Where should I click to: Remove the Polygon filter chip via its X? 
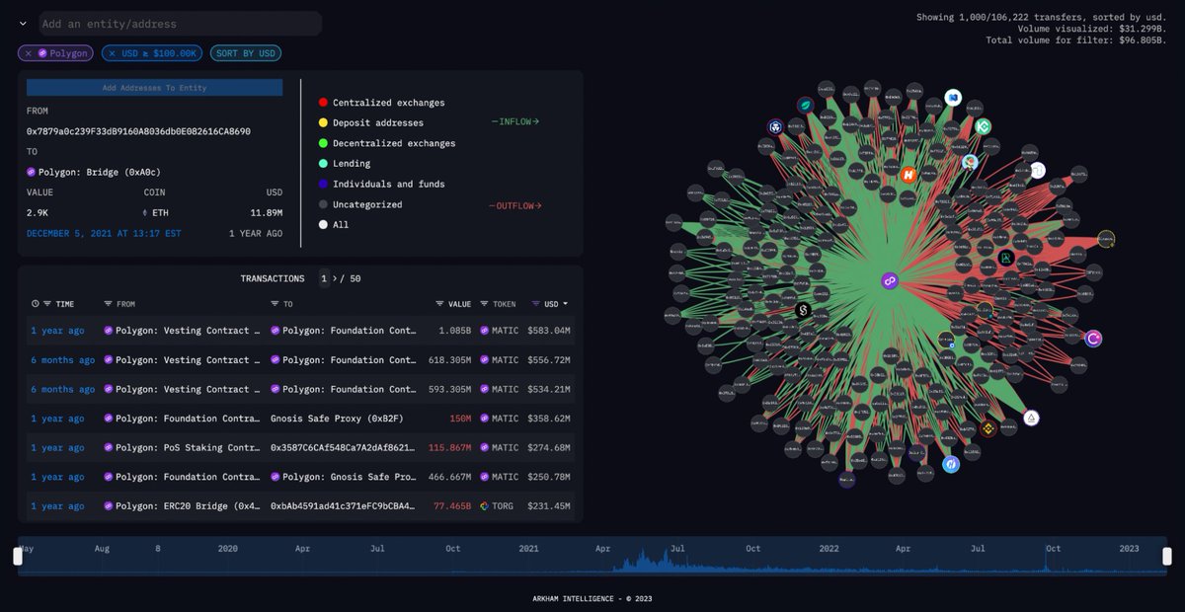(x=28, y=53)
